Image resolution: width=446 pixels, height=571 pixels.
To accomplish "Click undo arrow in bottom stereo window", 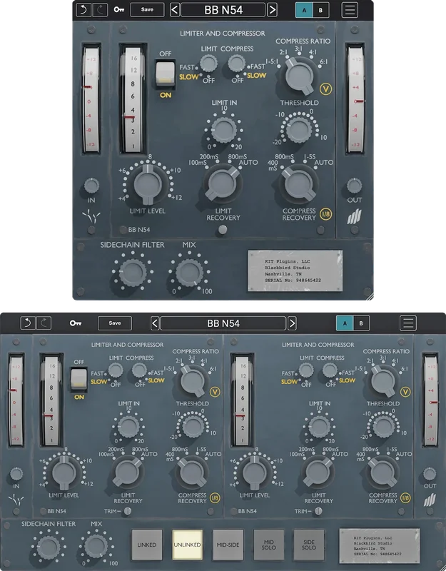I will pos(28,323).
